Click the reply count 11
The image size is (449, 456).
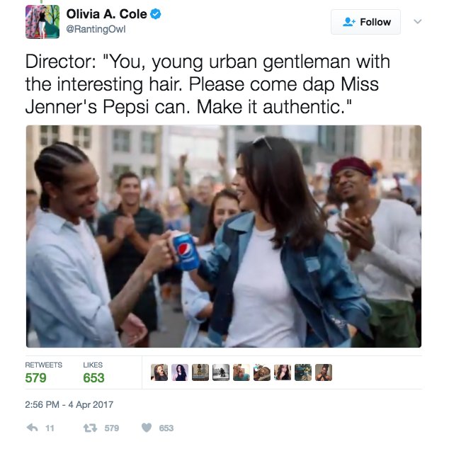[50, 428]
